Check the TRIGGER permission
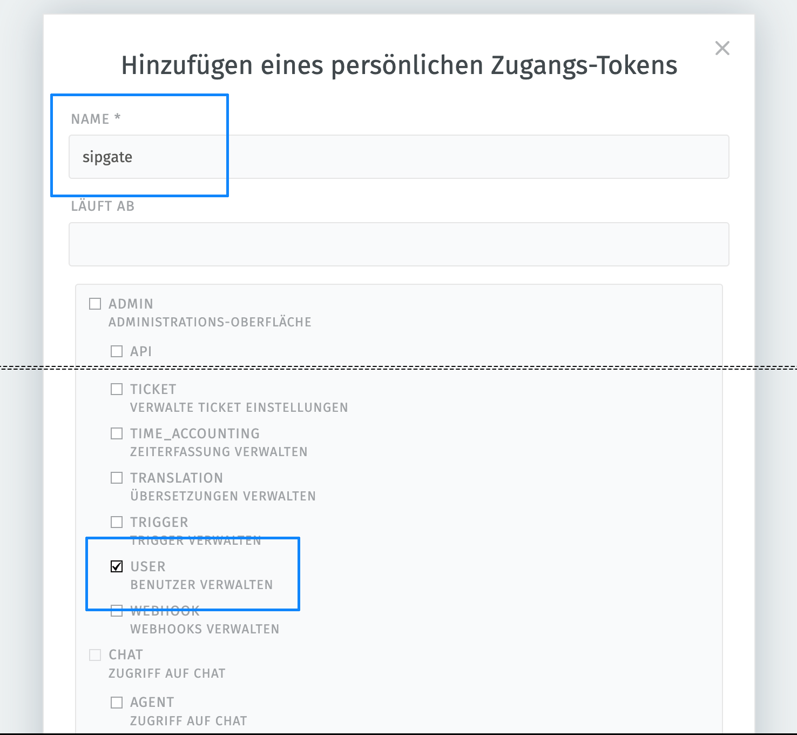This screenshot has width=797, height=735. 116,522
